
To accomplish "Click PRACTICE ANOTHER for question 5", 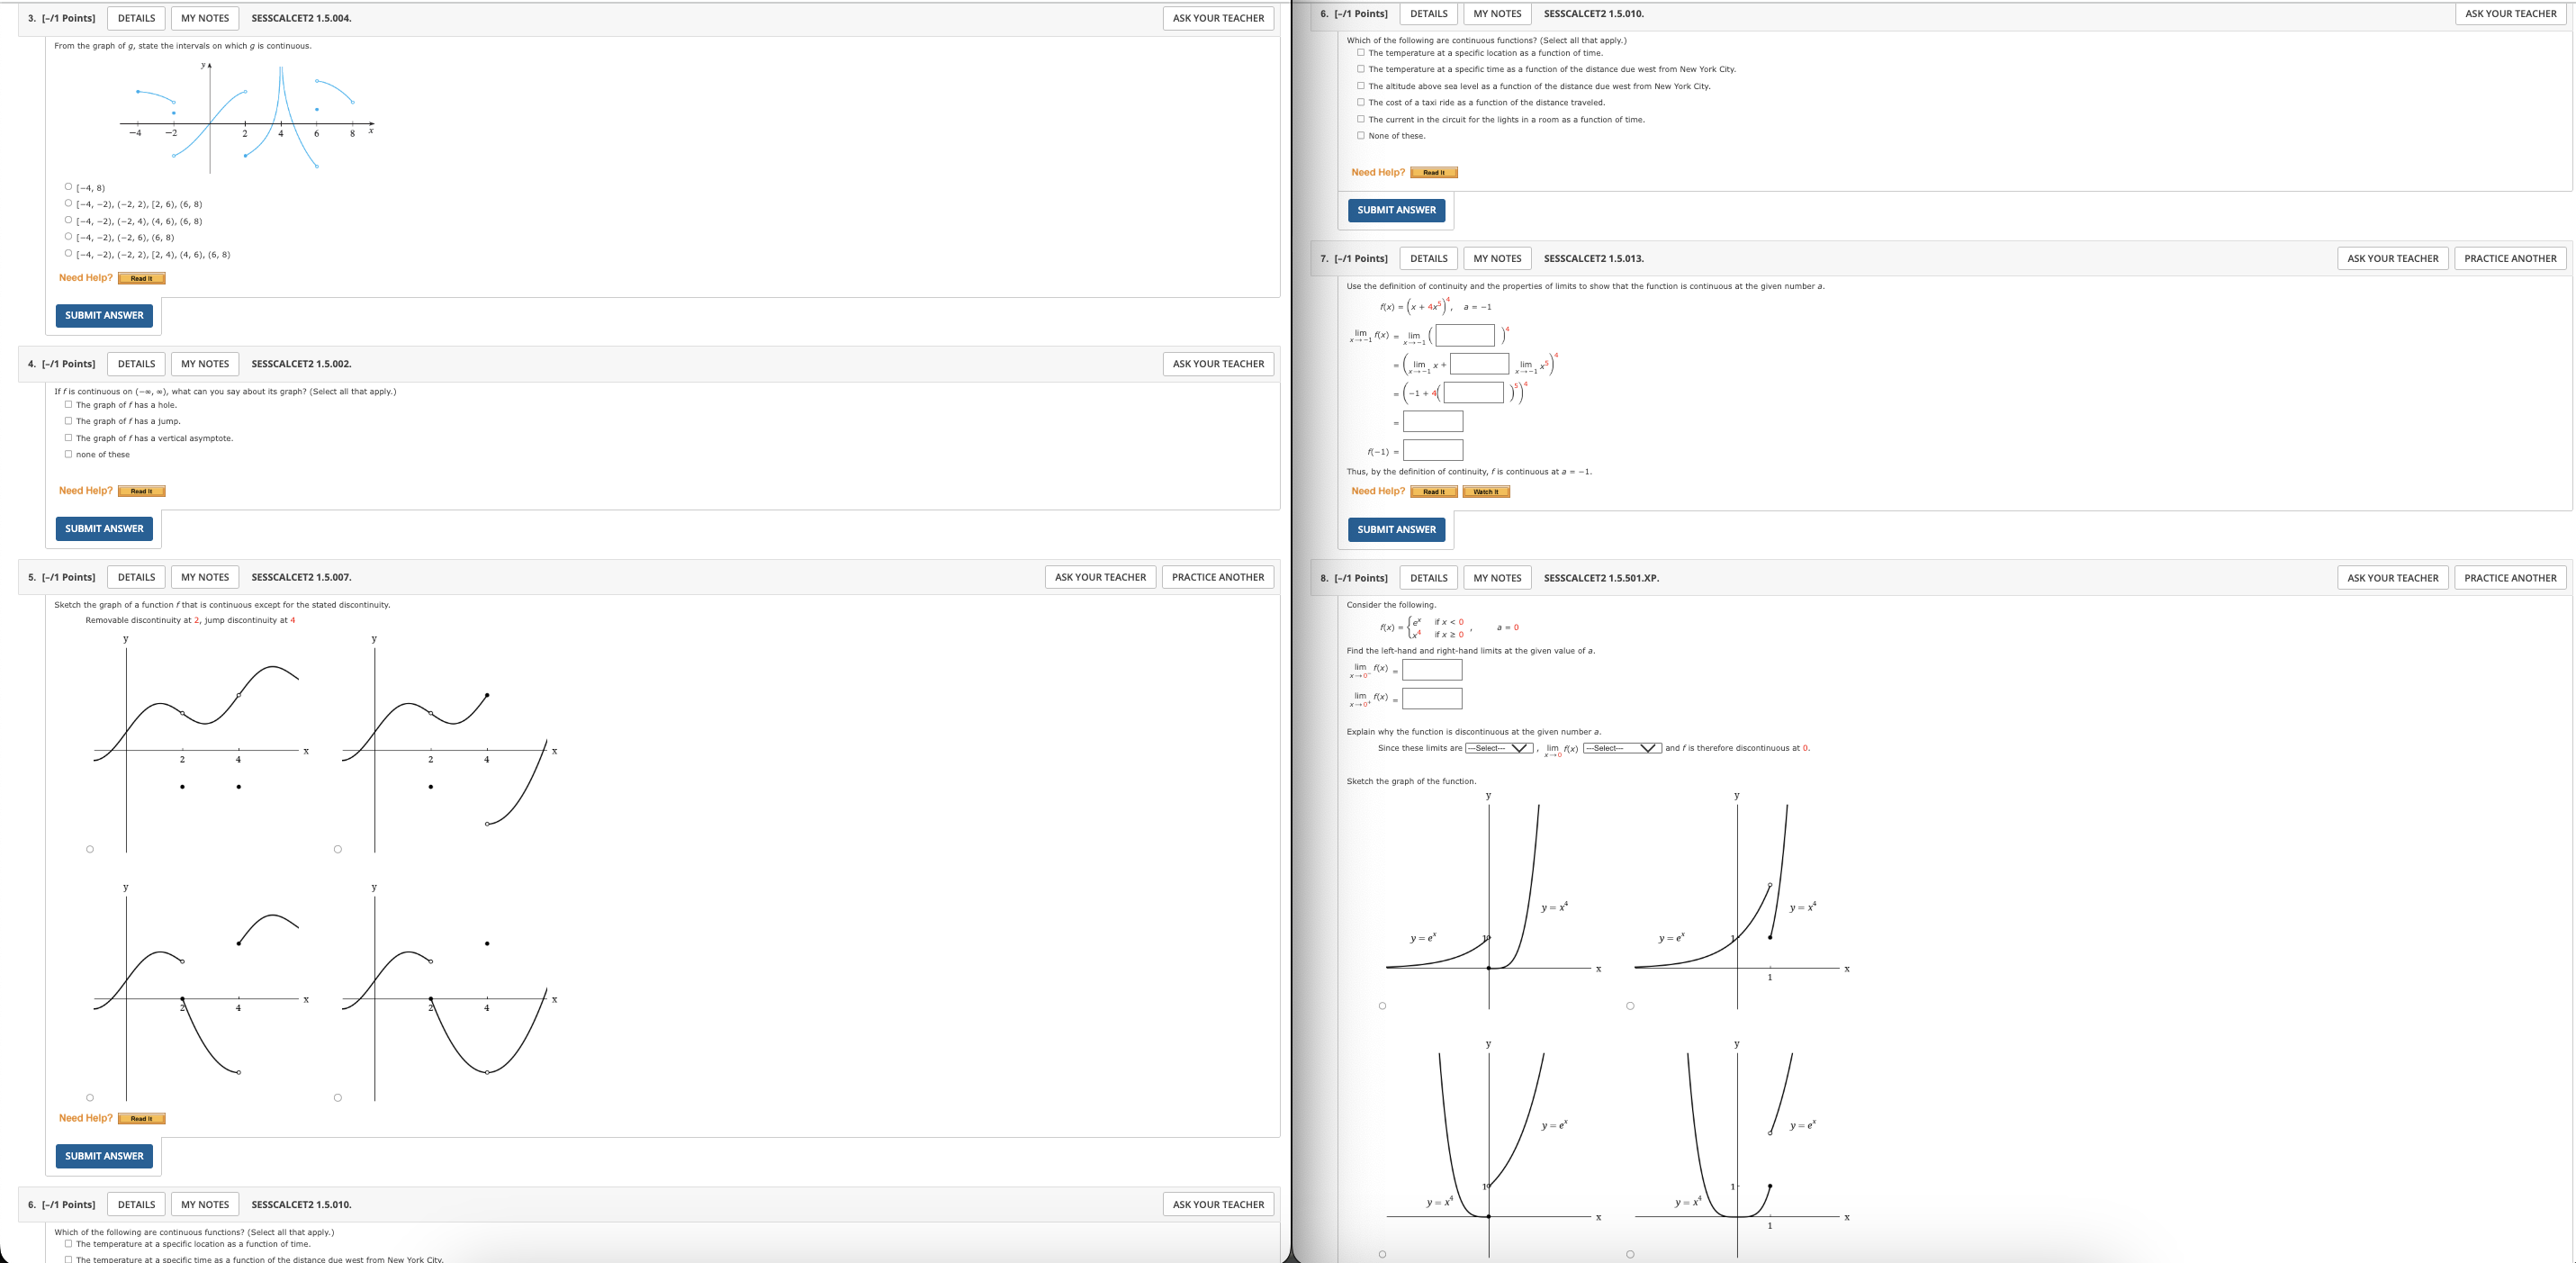I will tap(1217, 577).
